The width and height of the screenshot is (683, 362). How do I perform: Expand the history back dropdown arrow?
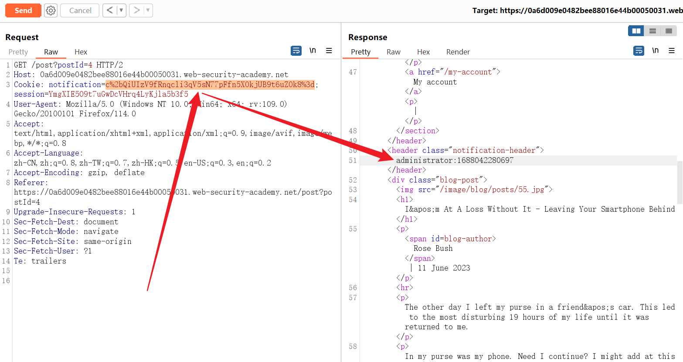pyautogui.click(x=121, y=10)
